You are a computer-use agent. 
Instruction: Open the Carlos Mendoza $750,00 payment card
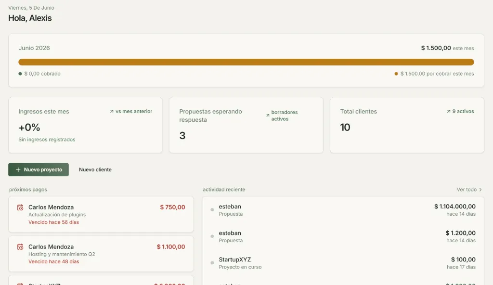tap(101, 215)
